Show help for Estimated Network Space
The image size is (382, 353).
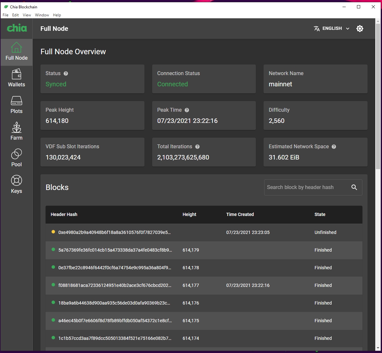pos(334,147)
